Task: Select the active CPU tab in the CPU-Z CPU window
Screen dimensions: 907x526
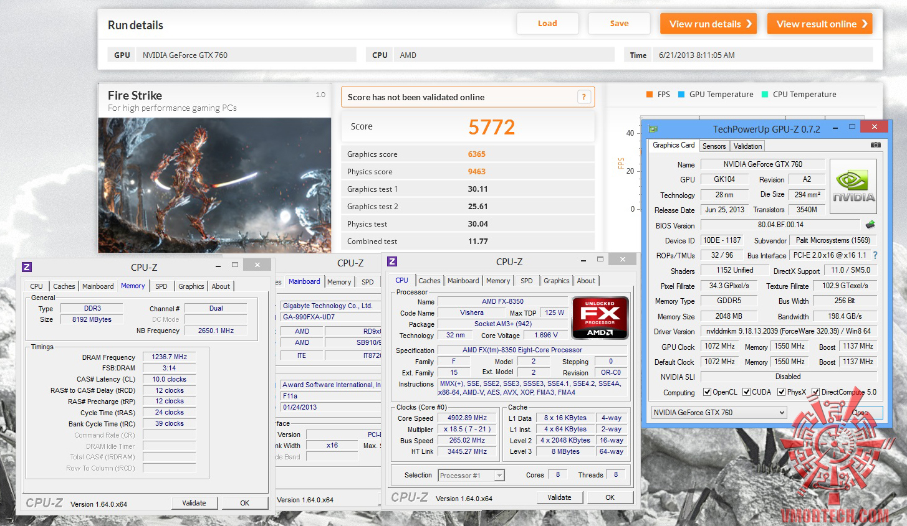Action: pyautogui.click(x=402, y=280)
